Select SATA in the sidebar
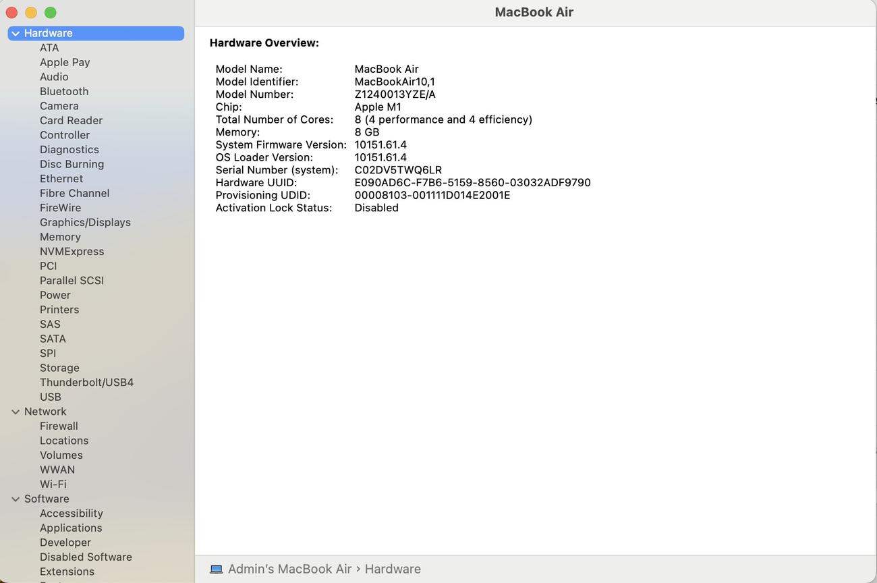The height and width of the screenshot is (583, 877). (53, 339)
